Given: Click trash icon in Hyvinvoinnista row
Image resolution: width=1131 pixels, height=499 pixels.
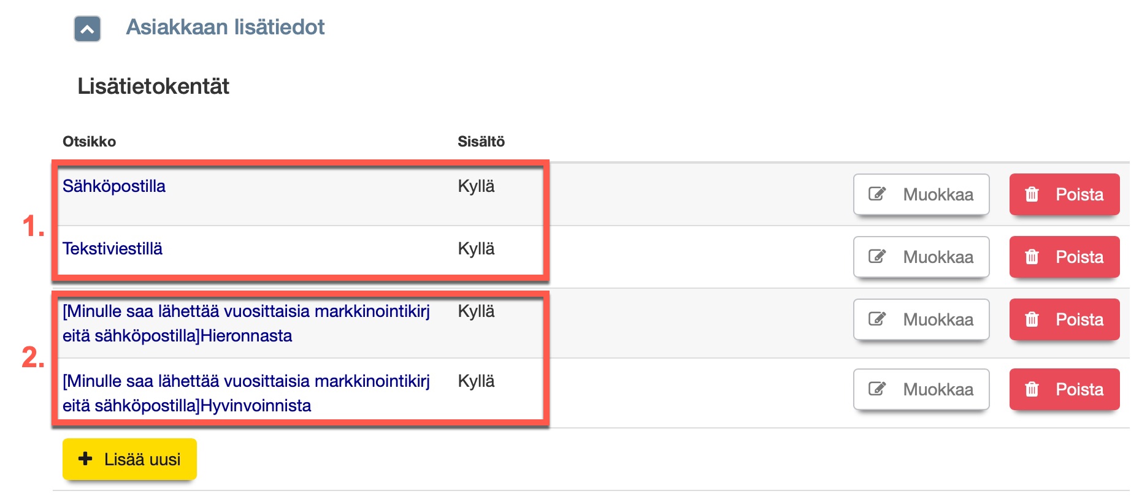Looking at the screenshot, I should pyautogui.click(x=1032, y=389).
